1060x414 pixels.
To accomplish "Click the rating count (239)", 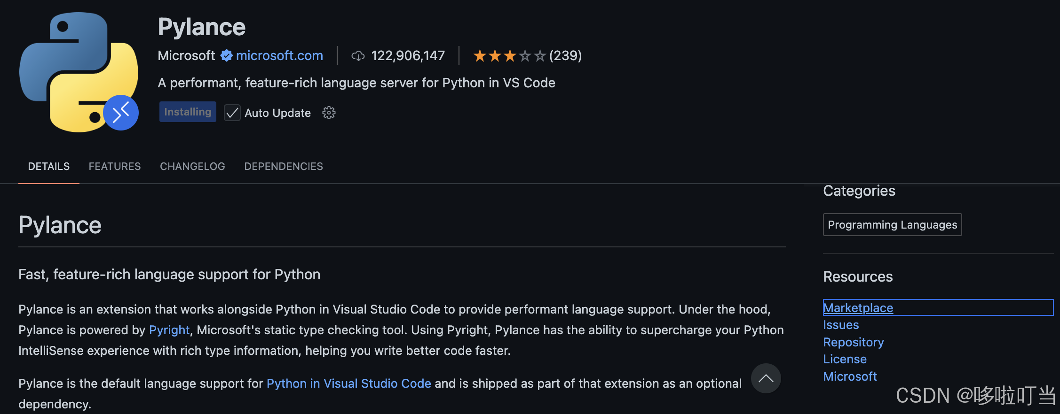I will 565,55.
